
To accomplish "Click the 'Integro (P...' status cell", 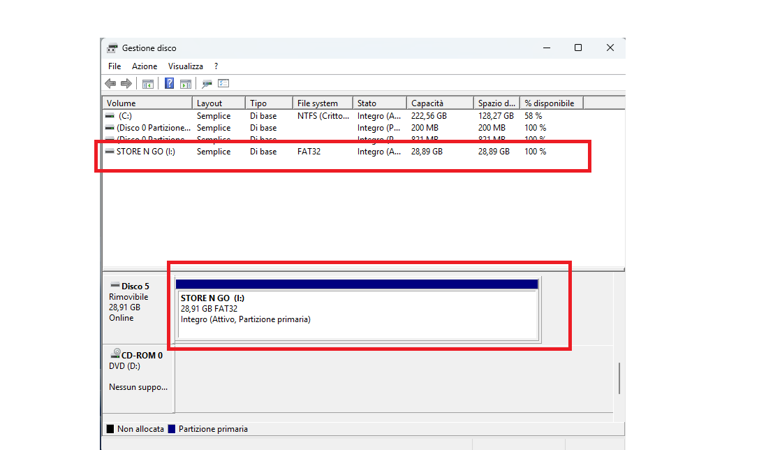I will click(378, 128).
